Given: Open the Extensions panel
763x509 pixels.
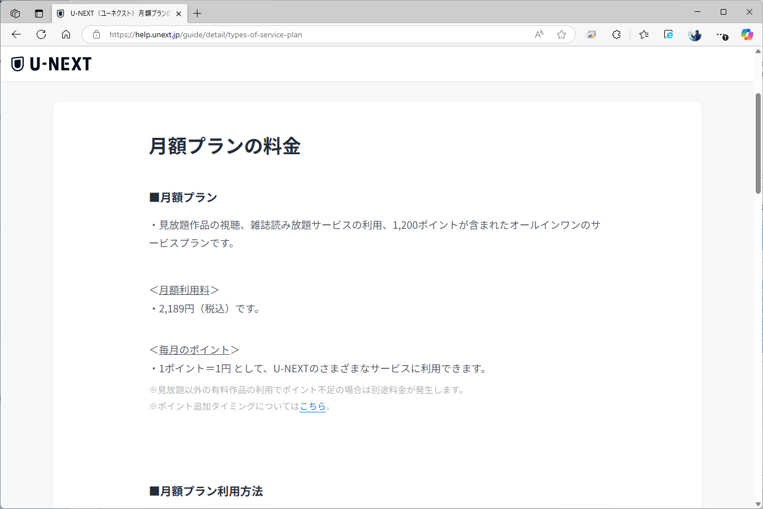Looking at the screenshot, I should [616, 34].
